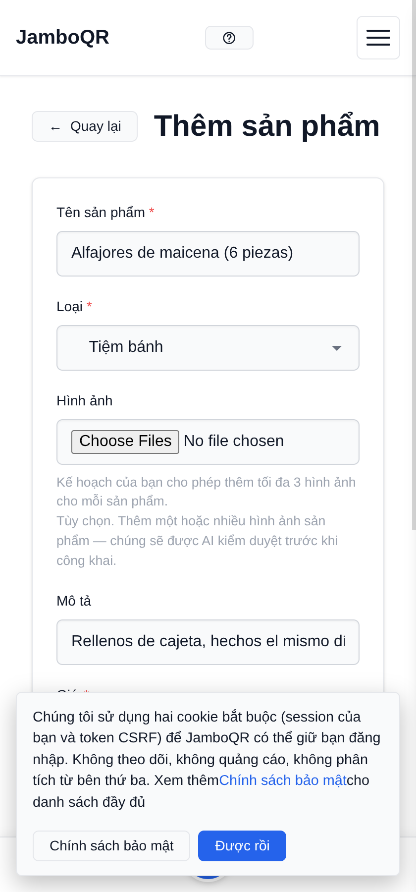Click the "Thêm sản phẩm" page heading
Viewport: 416px width, 892px height.
tap(267, 126)
